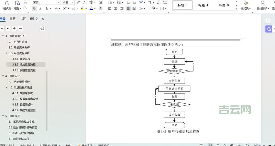This screenshot has width=275, height=146.
Task: Collapse the 3 系统需求分析 tree node
Action: pyautogui.click(x=3, y=36)
